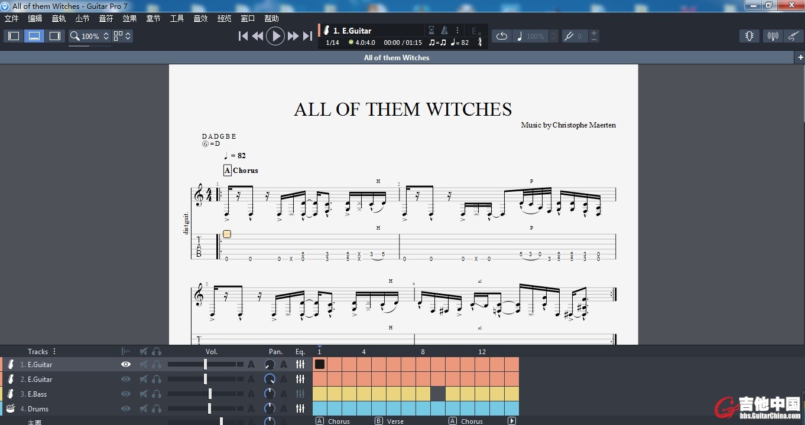The height and width of the screenshot is (425, 805).
Task: Change the relative speed stepper arrows
Action: (x=554, y=36)
